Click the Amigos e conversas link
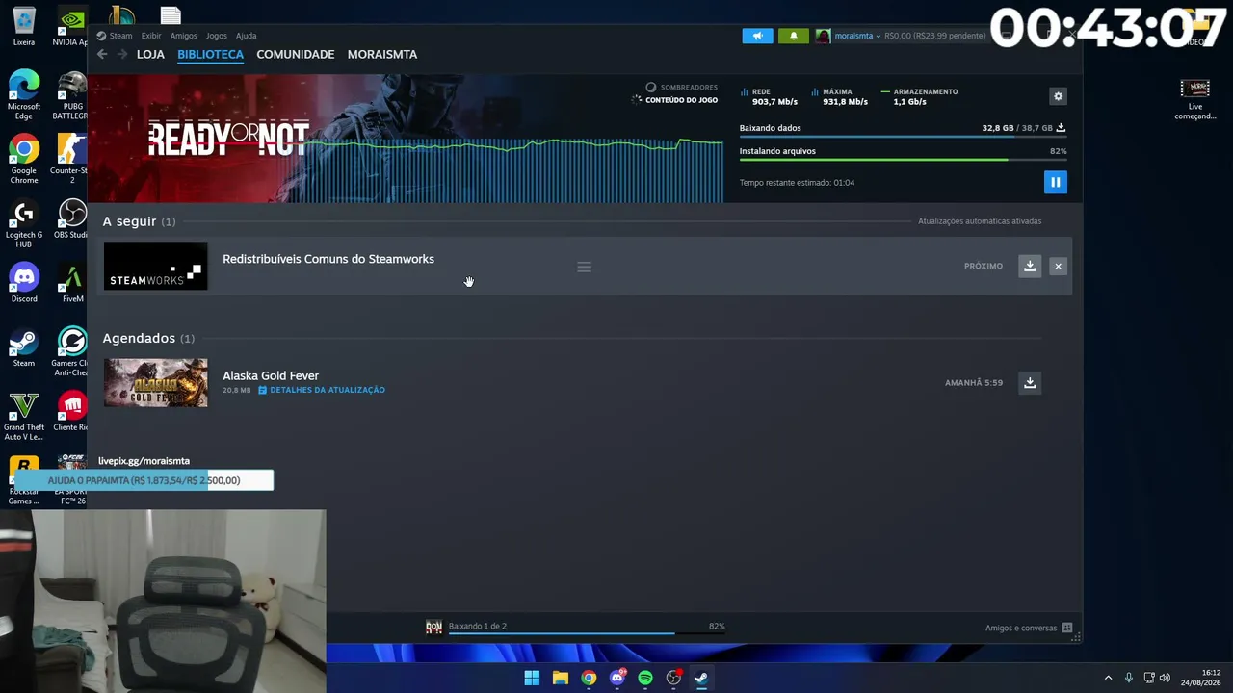This screenshot has height=693, width=1233. pos(1021,628)
